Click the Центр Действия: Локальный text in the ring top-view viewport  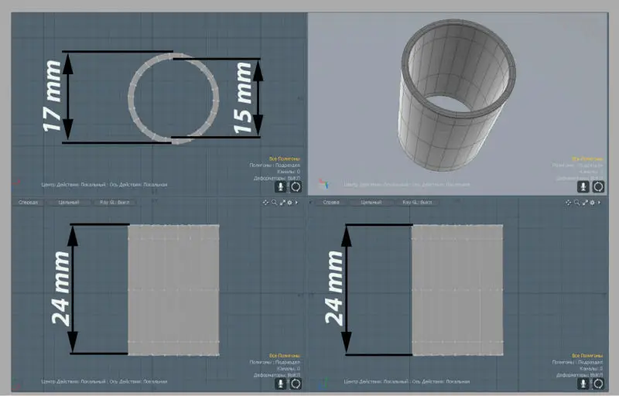point(74,185)
